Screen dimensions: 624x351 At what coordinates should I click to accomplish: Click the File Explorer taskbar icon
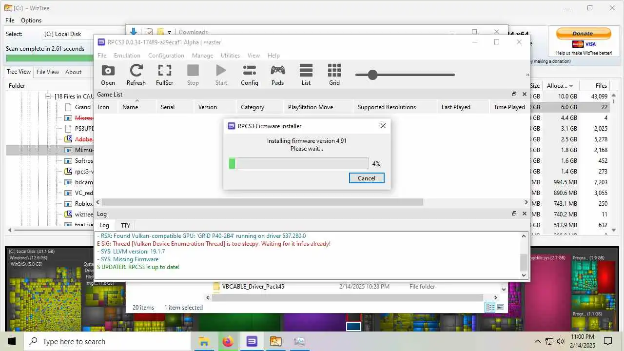pos(204,341)
